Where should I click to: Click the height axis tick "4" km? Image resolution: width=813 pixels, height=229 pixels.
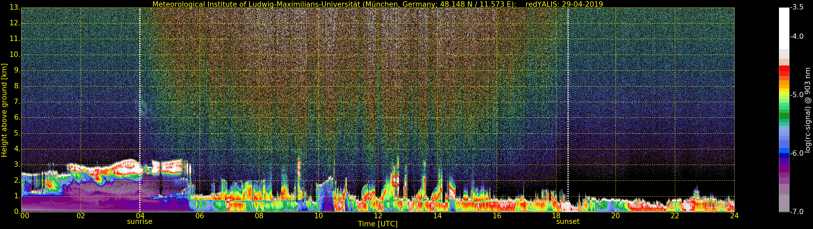pyautogui.click(x=17, y=149)
